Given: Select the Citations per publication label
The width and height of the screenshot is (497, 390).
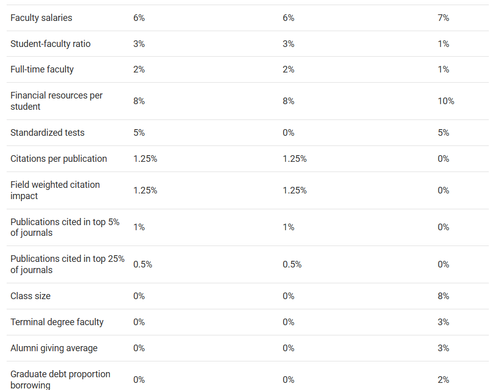Looking at the screenshot, I should [59, 159].
